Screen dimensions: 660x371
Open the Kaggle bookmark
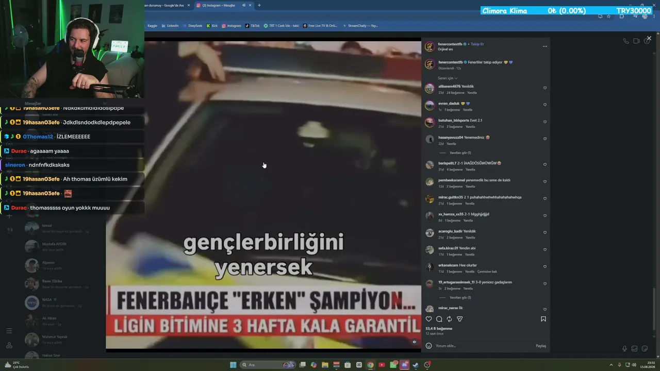[x=152, y=25]
